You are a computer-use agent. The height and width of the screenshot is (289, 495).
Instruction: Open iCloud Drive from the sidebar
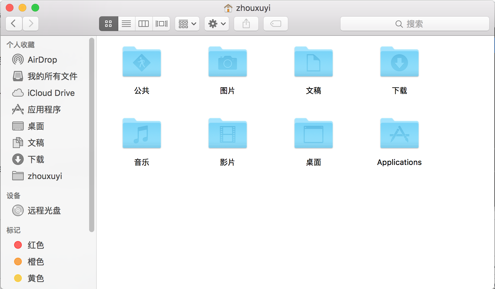click(x=50, y=93)
